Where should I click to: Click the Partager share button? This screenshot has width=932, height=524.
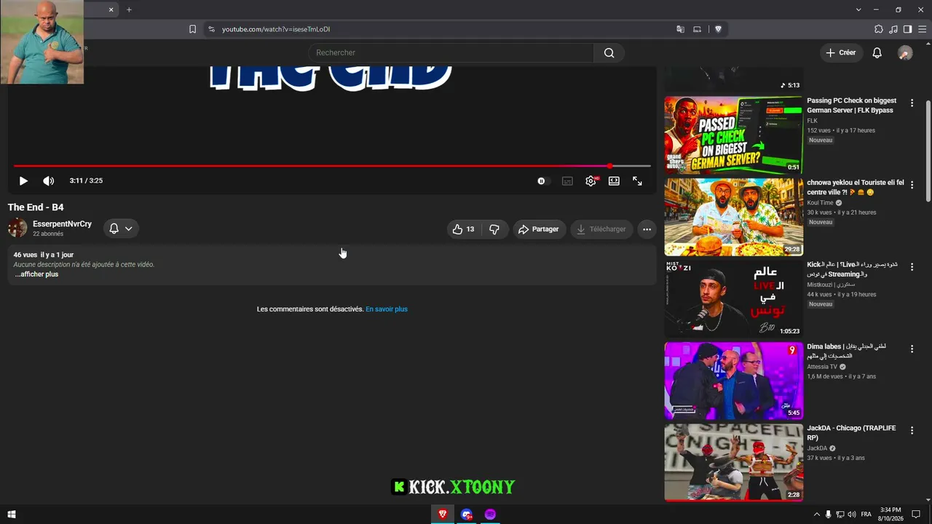tap(539, 229)
